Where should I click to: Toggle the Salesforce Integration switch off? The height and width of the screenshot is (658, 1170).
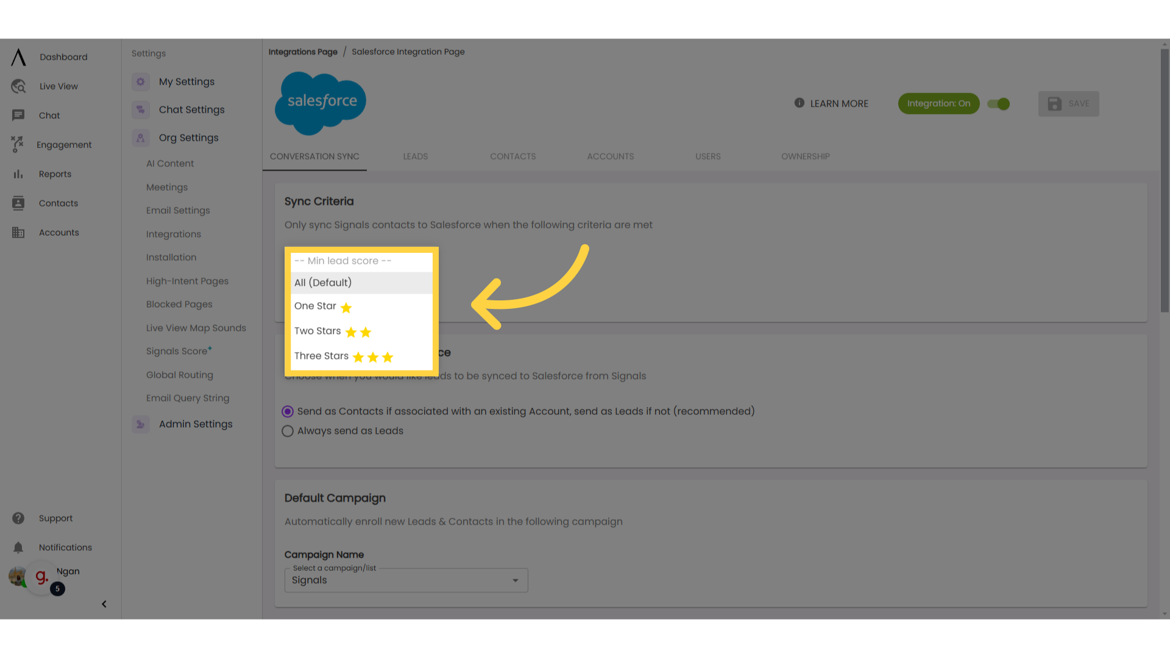999,103
